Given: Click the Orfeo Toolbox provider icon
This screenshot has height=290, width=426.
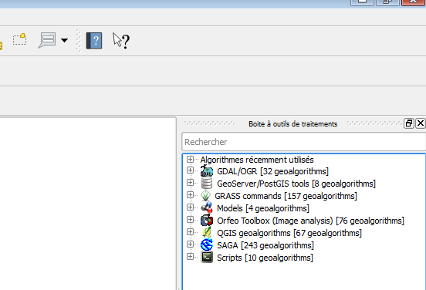Looking at the screenshot, I should (x=207, y=221).
